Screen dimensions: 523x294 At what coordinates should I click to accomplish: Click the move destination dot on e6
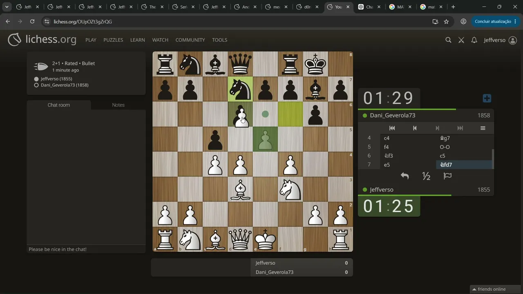coord(266,114)
